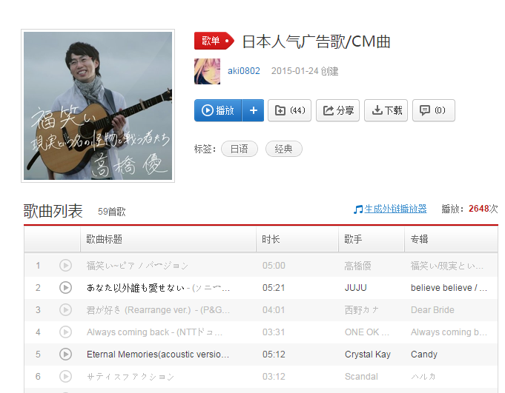The width and height of the screenshot is (505, 393).
Task: Click aki0802's avatar picture
Action: (208, 71)
